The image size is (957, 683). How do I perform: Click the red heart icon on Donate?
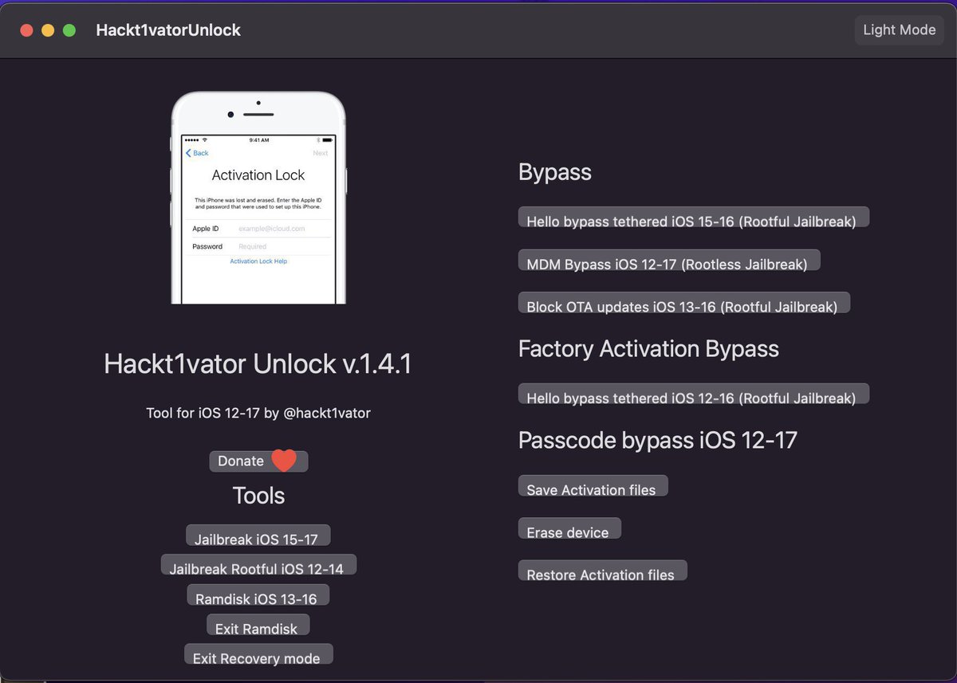[283, 461]
